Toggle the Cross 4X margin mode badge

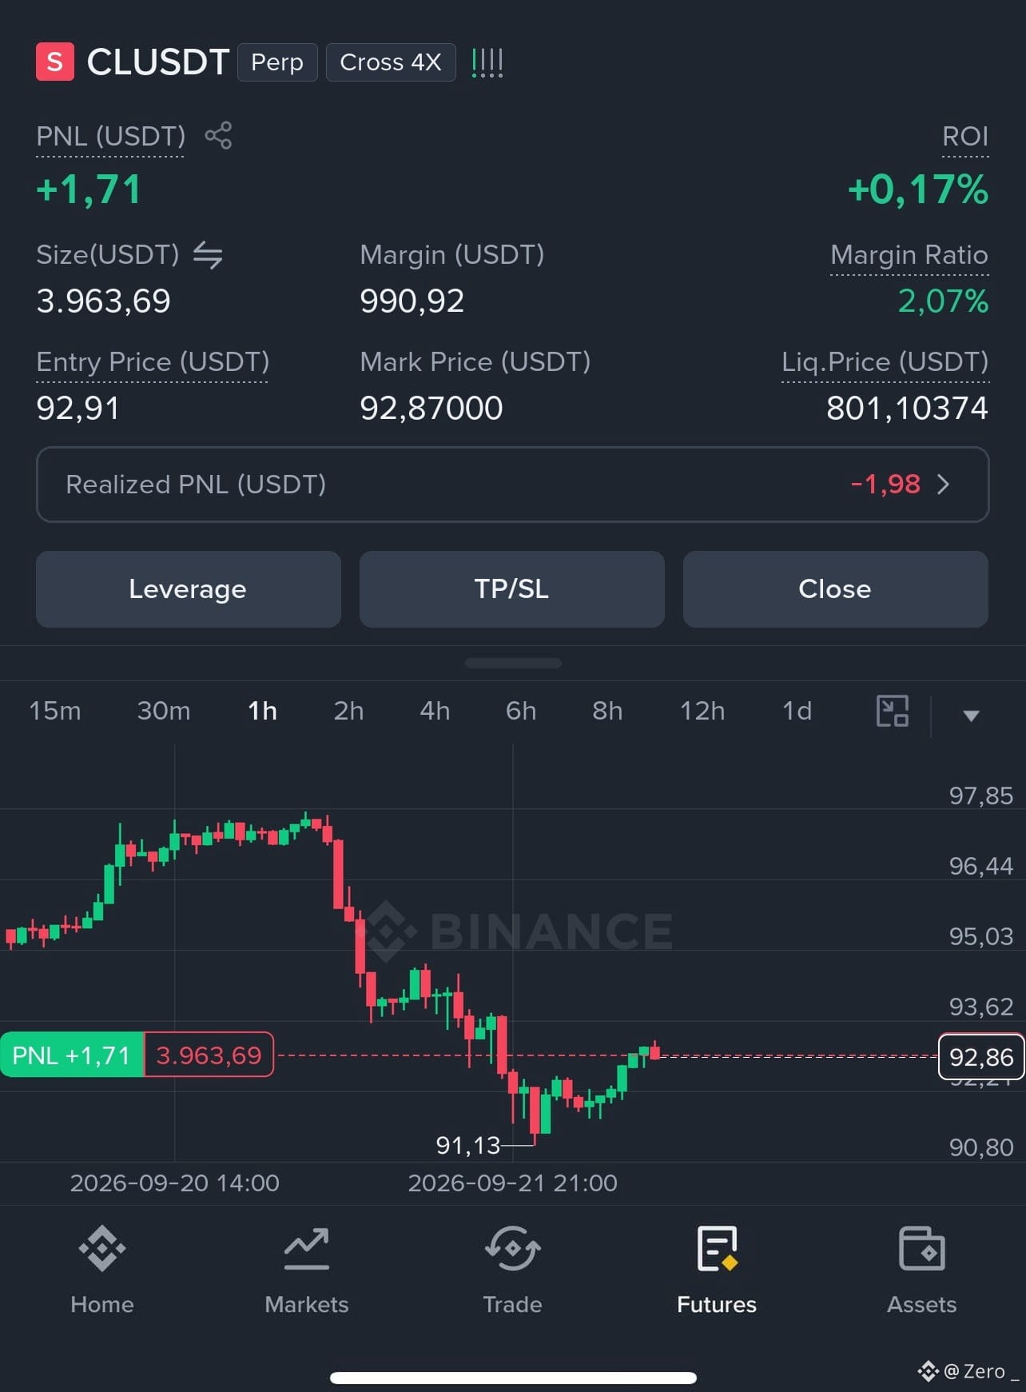pyautogui.click(x=391, y=62)
